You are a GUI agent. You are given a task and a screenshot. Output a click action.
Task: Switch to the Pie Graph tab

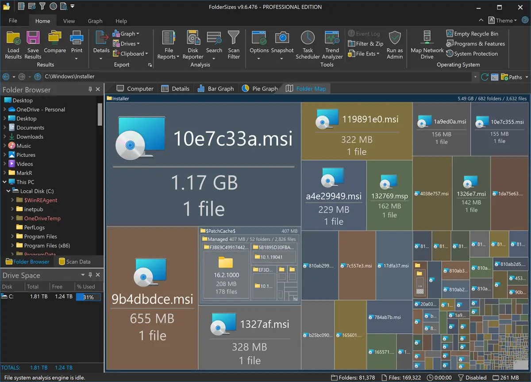[x=260, y=89]
